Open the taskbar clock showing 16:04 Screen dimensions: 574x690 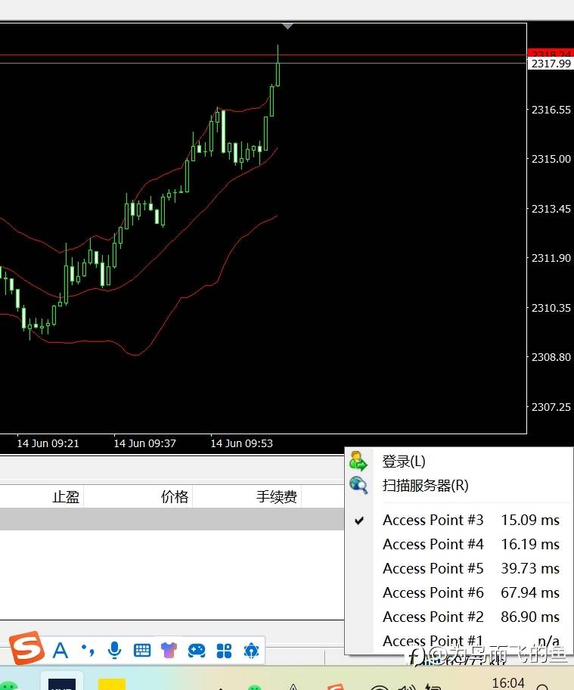(x=508, y=683)
